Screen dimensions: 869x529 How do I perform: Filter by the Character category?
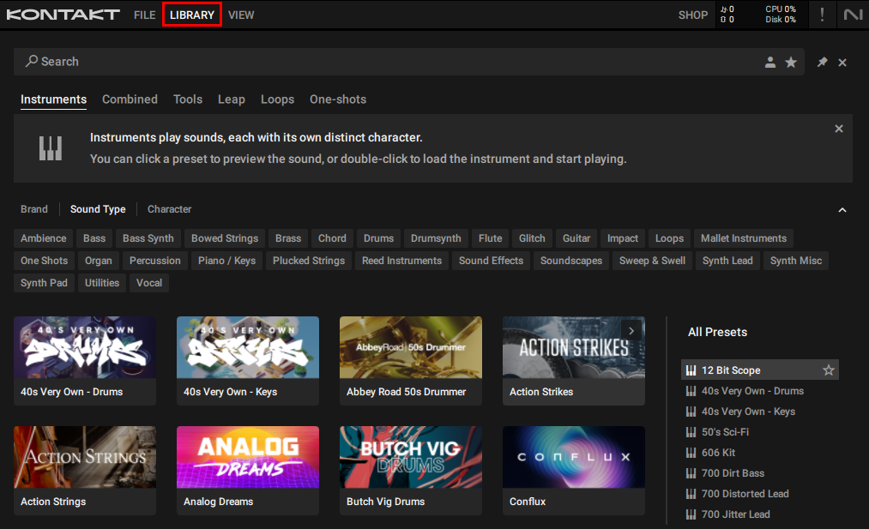(x=169, y=209)
